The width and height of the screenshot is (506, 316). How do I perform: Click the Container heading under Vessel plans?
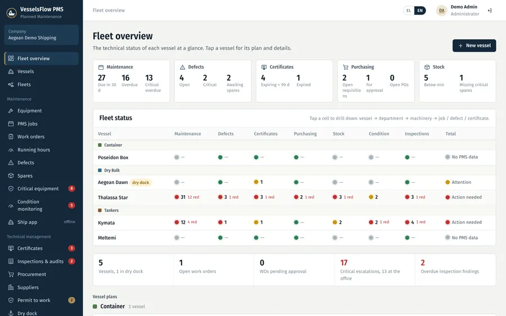click(112, 306)
